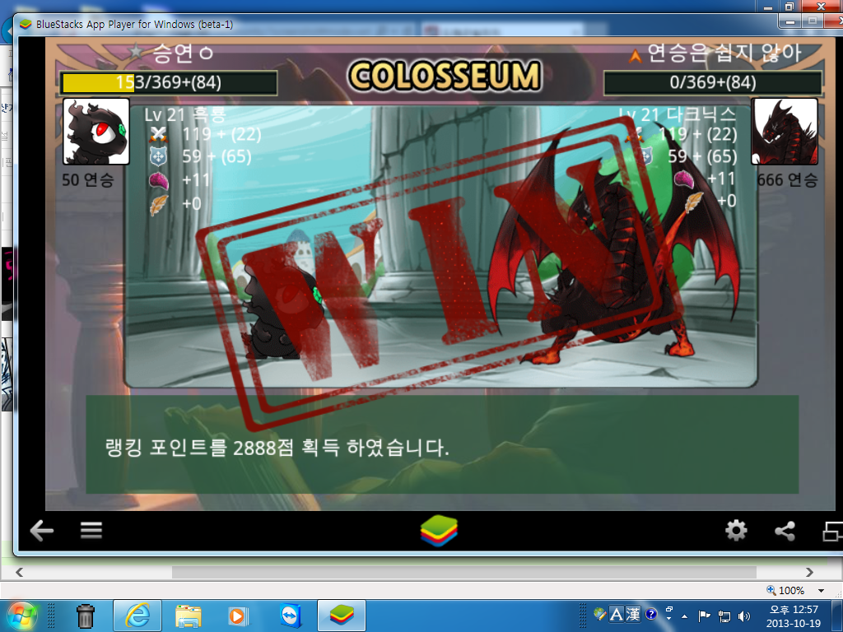Click the ranking points message box

coord(442,444)
